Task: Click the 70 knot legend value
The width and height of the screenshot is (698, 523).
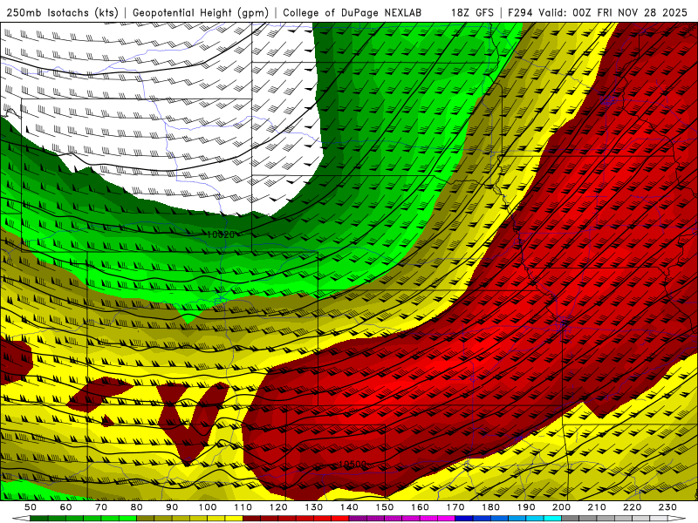Action: (x=101, y=507)
